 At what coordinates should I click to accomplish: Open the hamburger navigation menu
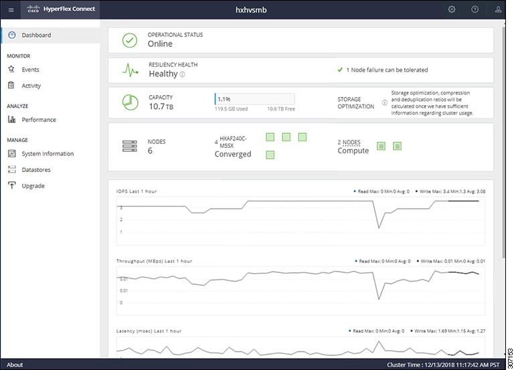coord(11,9)
